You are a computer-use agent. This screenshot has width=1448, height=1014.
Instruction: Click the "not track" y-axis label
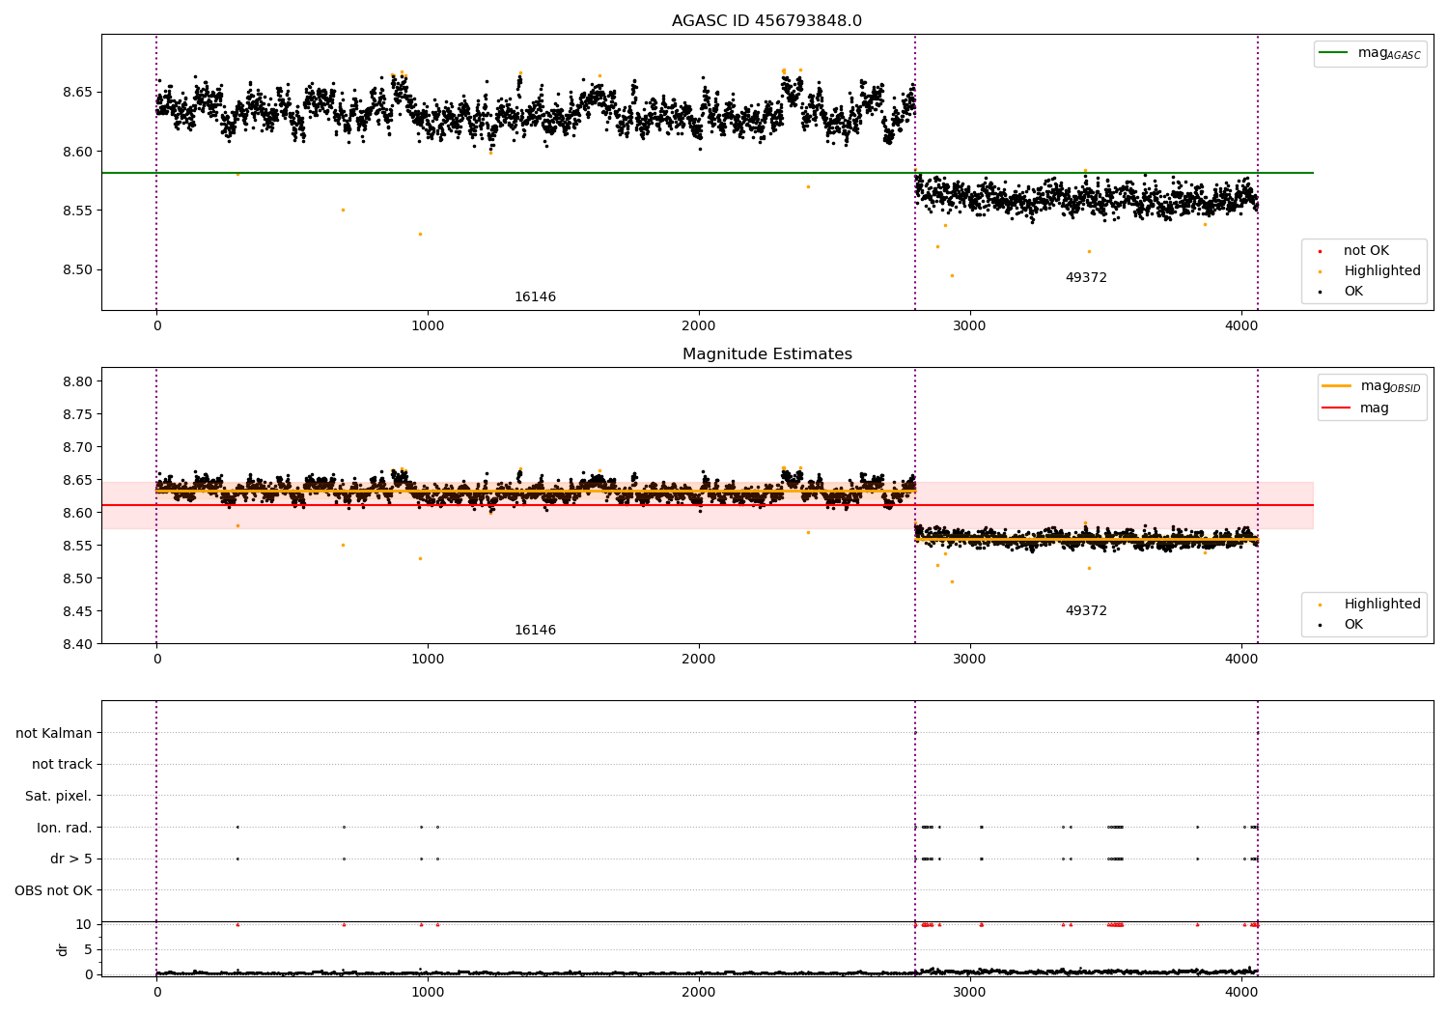tap(62, 765)
